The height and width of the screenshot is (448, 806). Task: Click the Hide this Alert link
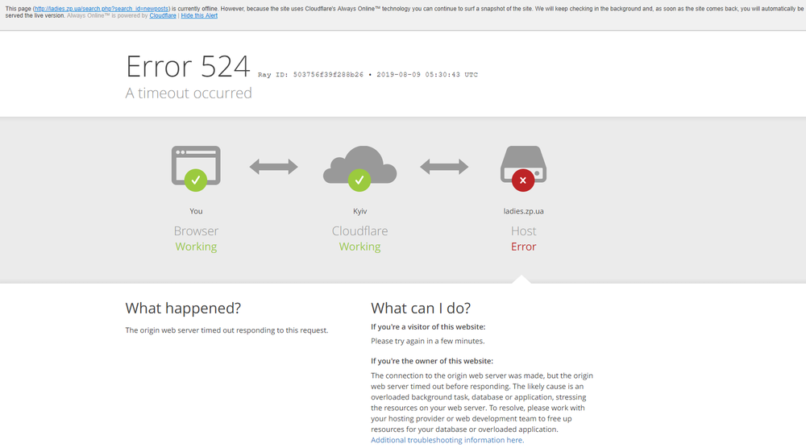point(199,16)
